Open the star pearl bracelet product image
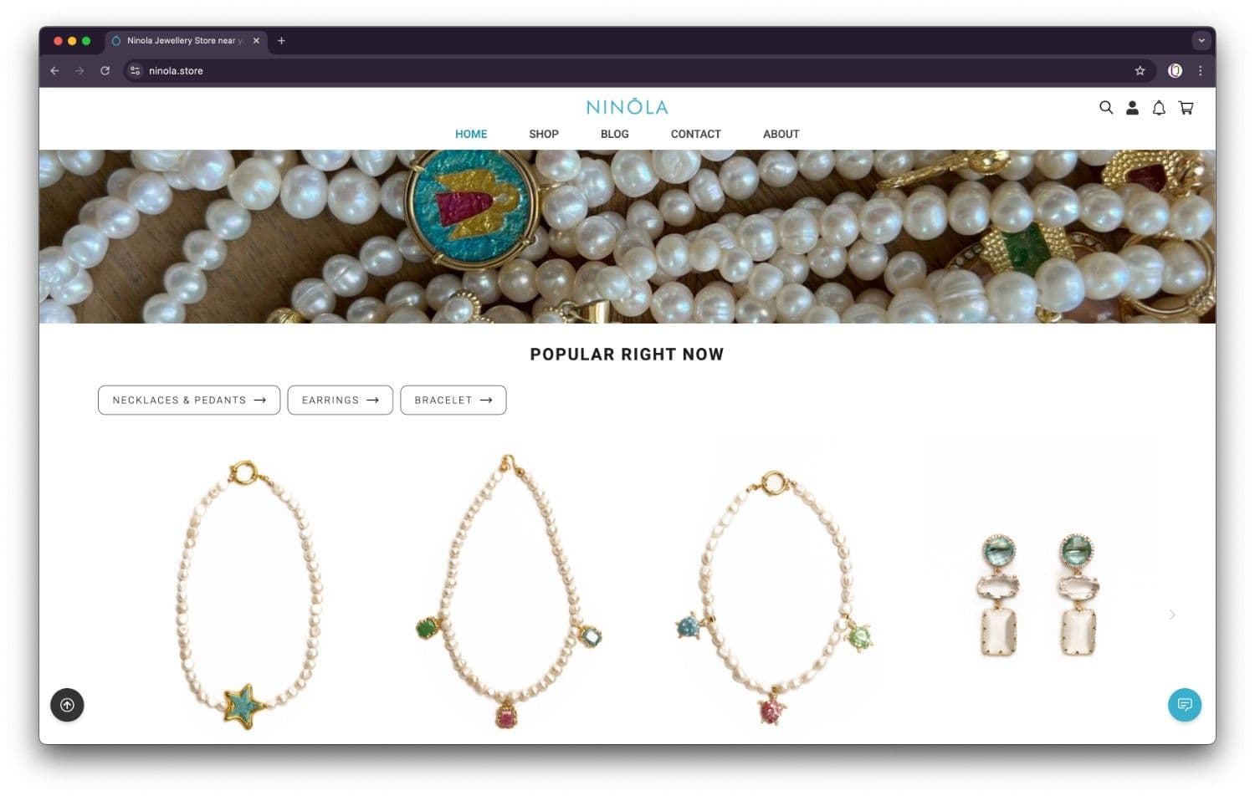Screen dimensions: 1255x796 (x=246, y=594)
